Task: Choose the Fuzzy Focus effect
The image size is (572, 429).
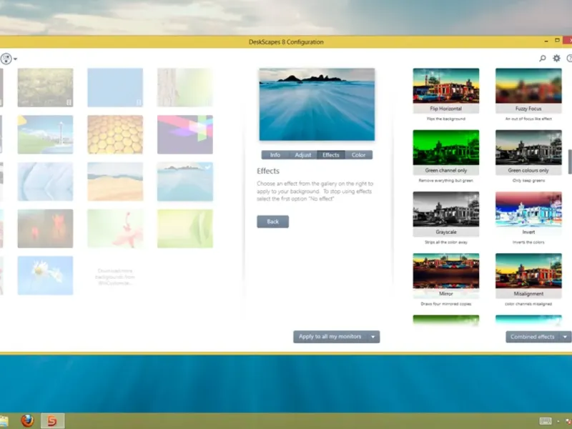Action: pyautogui.click(x=528, y=91)
